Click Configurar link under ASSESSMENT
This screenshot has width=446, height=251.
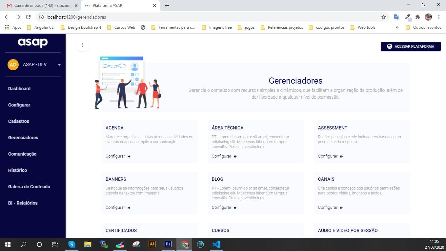(331, 156)
